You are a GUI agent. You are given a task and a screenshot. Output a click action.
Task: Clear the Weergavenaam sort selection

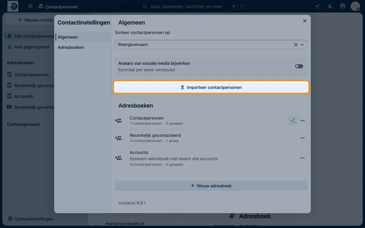(x=296, y=45)
